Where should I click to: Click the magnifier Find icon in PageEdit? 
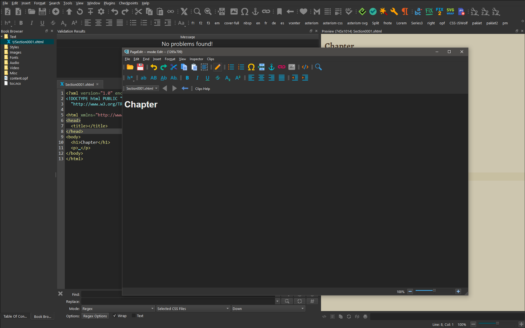318,67
